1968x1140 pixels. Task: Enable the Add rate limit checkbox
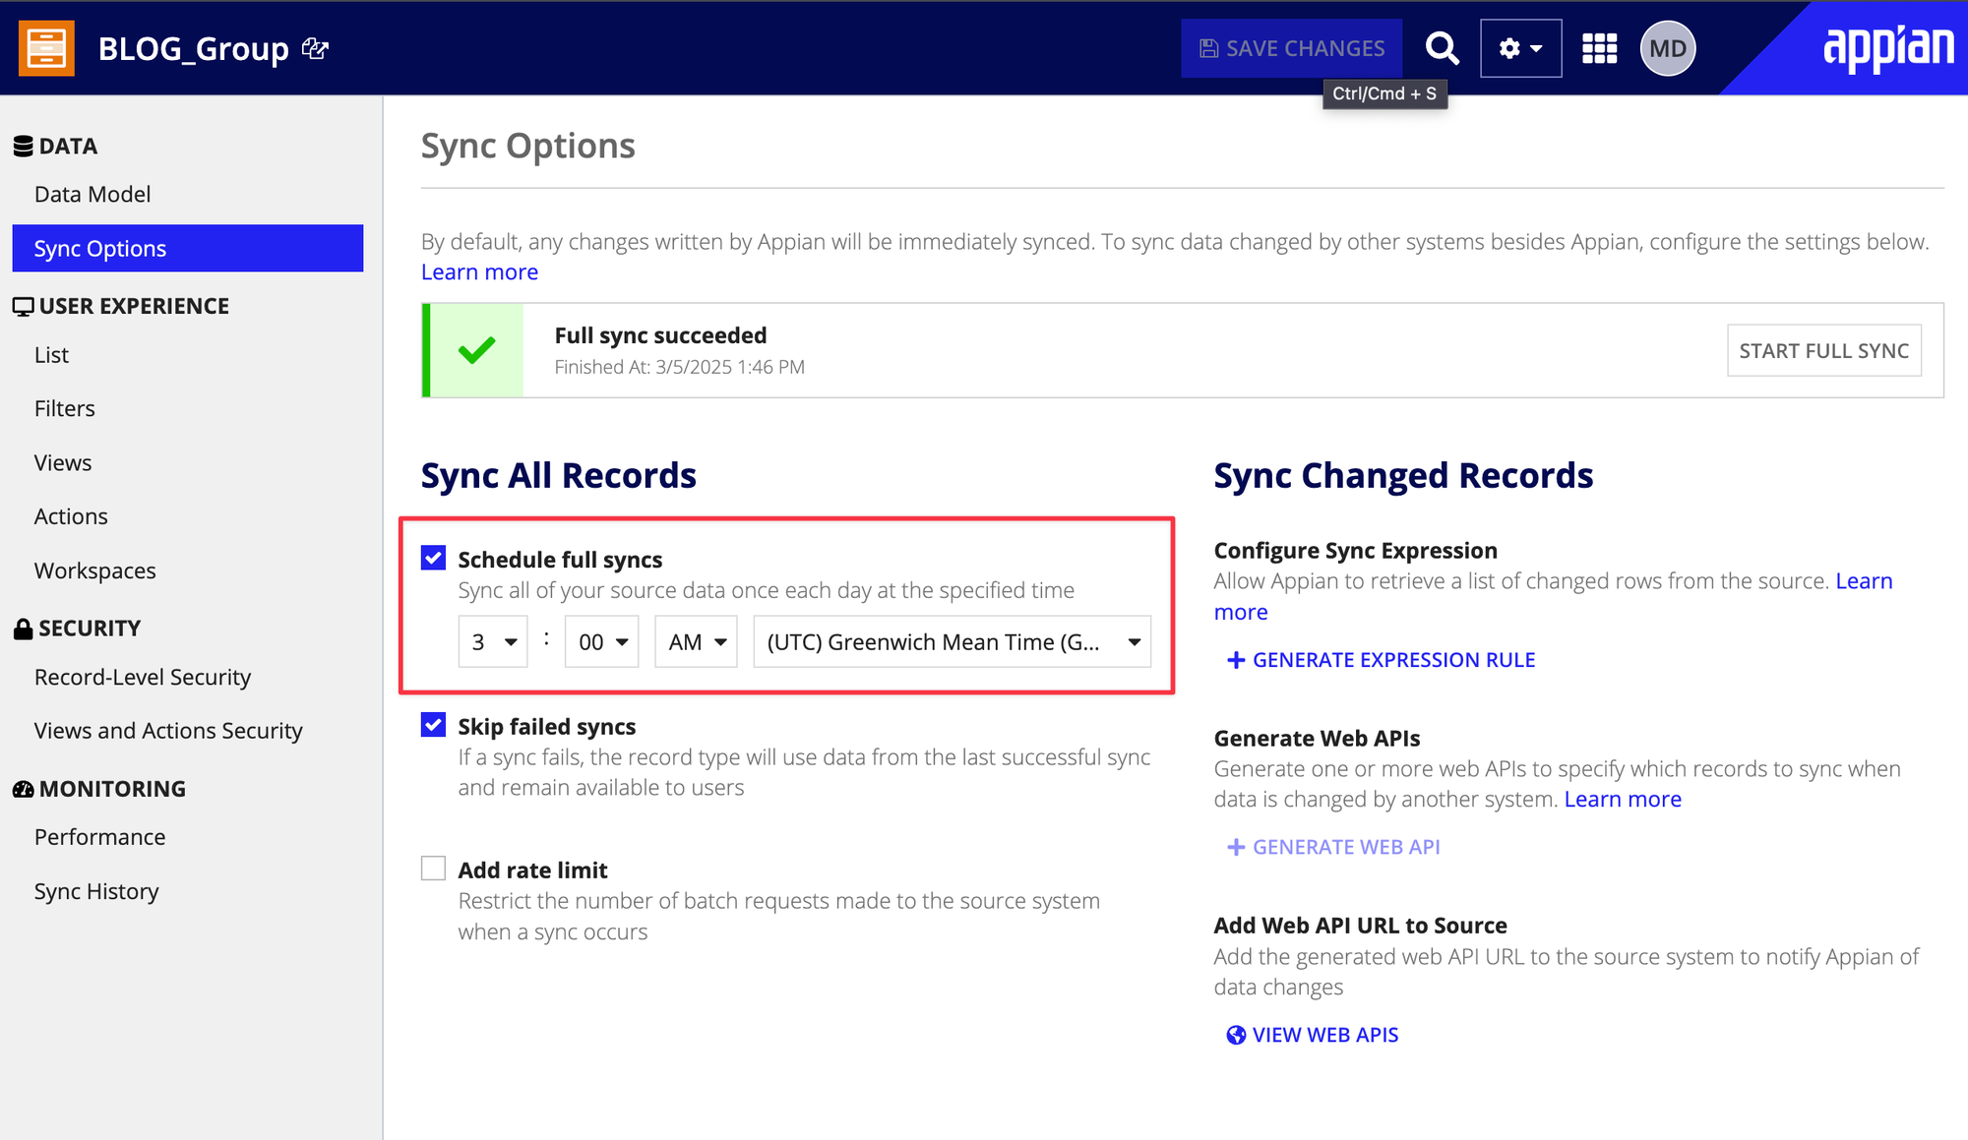tap(433, 869)
